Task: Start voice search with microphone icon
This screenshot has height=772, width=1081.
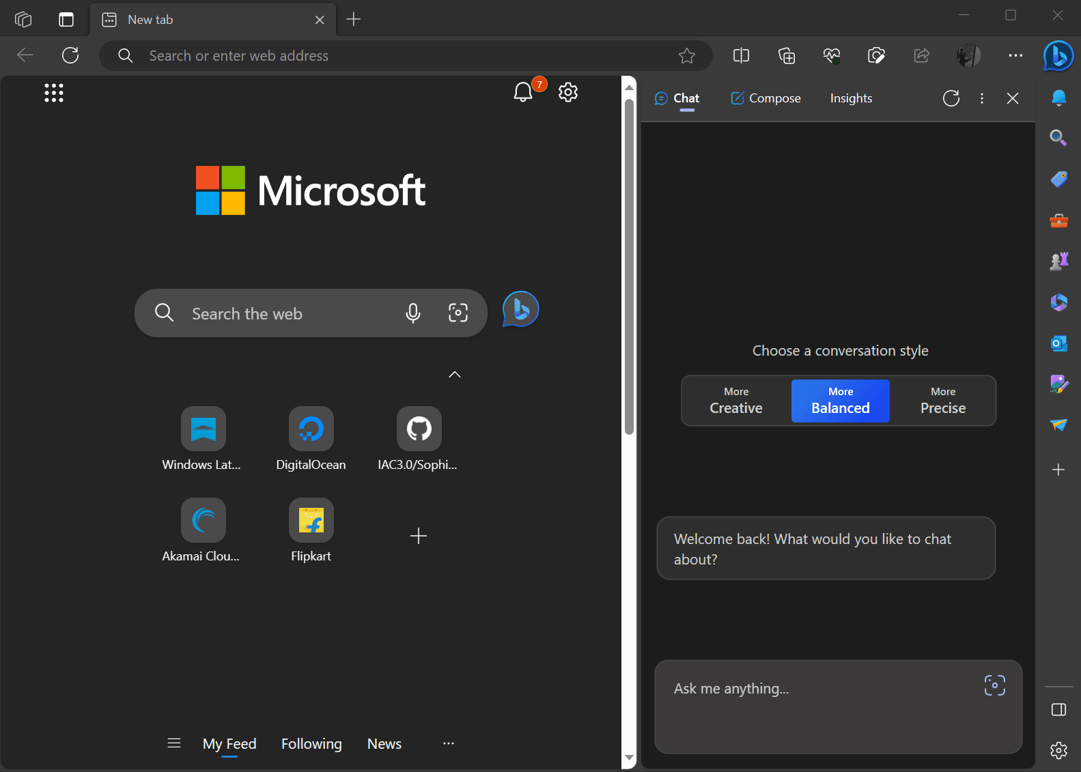Action: (413, 313)
